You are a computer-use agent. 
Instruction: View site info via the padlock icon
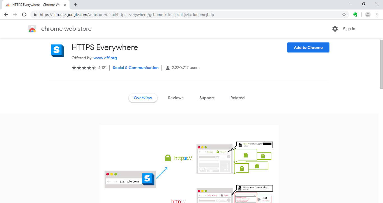click(x=35, y=15)
